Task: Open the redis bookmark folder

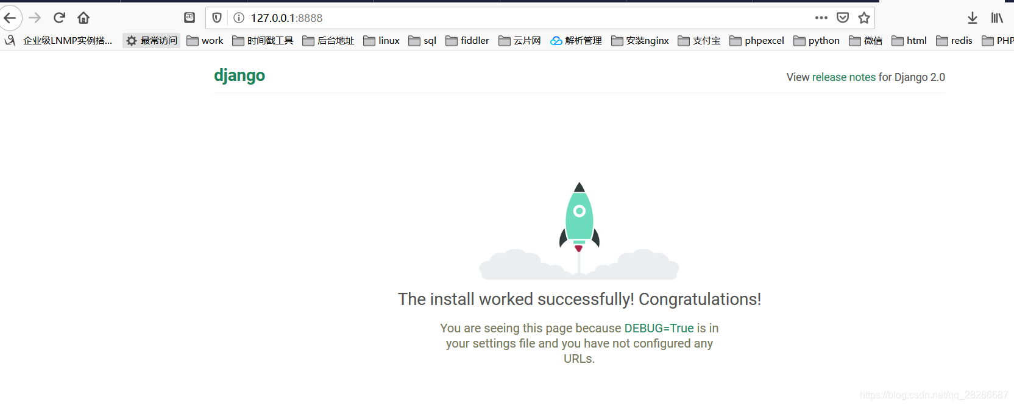Action: (x=954, y=41)
